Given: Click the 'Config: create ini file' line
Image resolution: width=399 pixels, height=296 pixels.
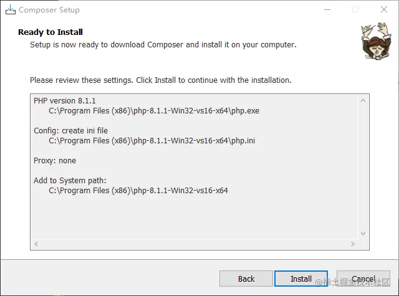Looking at the screenshot, I should pyautogui.click(x=70, y=131).
